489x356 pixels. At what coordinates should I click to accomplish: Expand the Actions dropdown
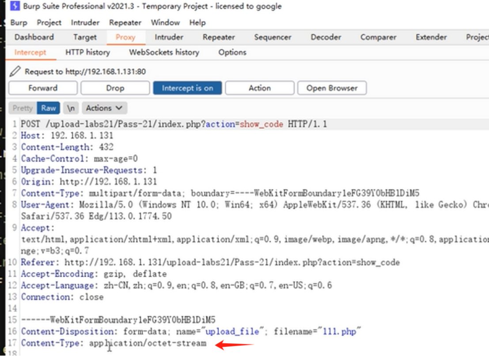(x=104, y=108)
